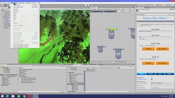
Task: Select the Hand tool in toolbar
Action: pos(2,5)
